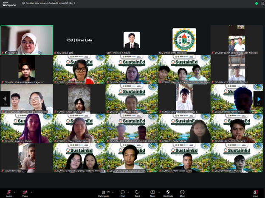
Task: Click the Share screen icon
Action: pyautogui.click(x=152, y=192)
